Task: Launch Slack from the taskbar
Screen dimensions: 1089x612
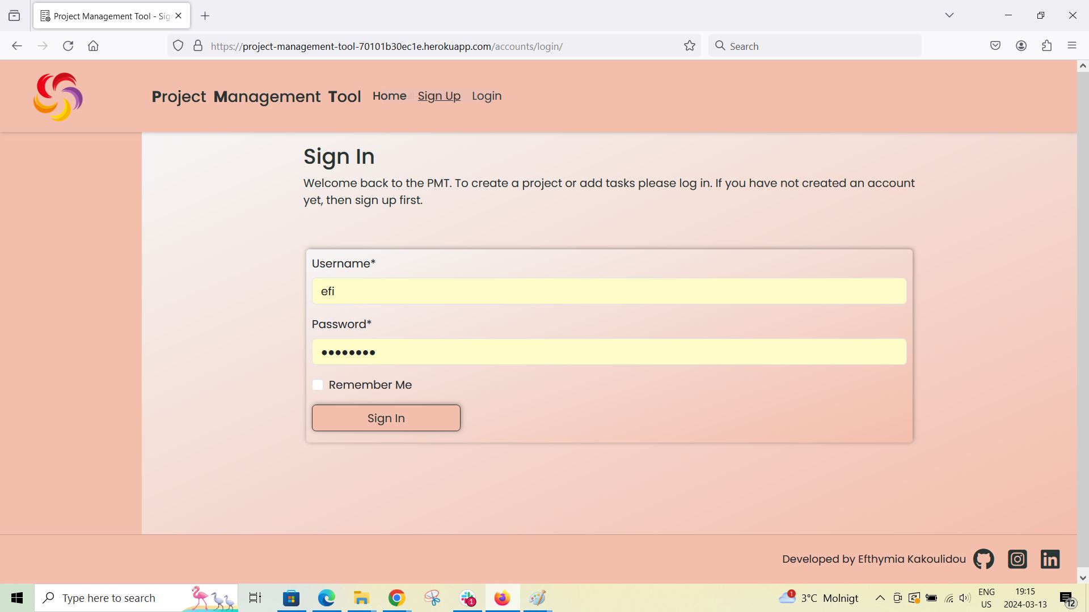Action: [467, 598]
